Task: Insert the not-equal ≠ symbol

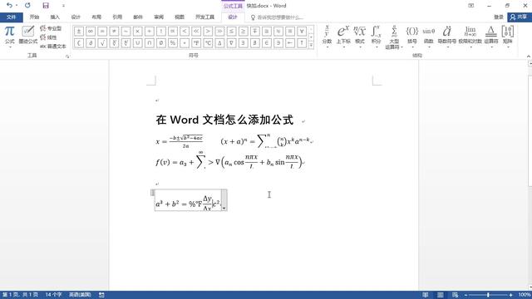Action: (x=114, y=32)
